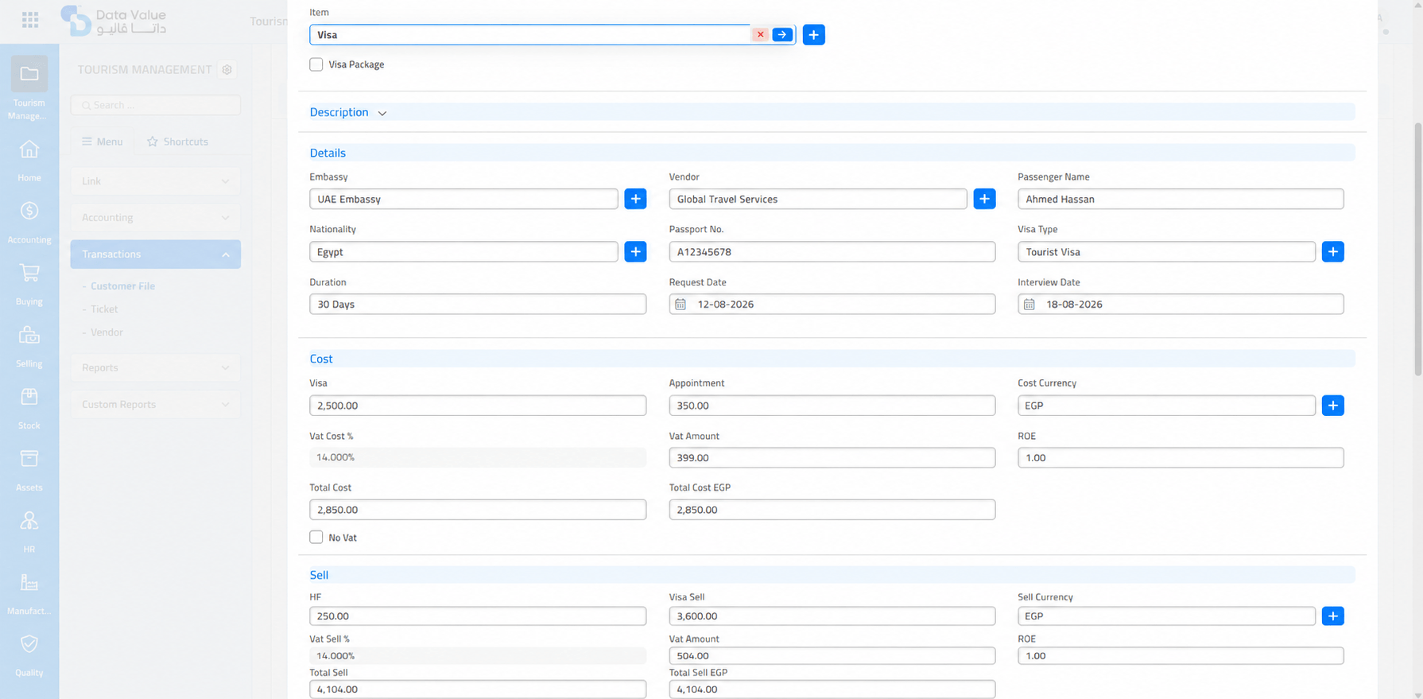This screenshot has height=699, width=1423.
Task: Click the page vertical scrollbar
Action: tap(1417, 250)
